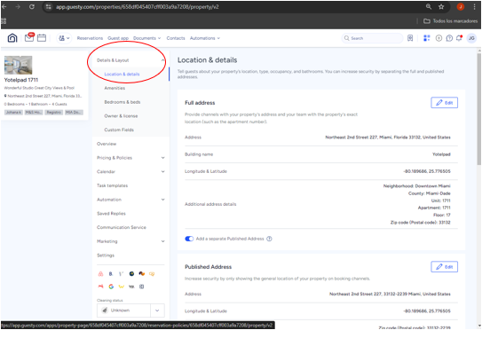Open the properties icon dropdown in header
482x338 pixels.
click(x=64, y=38)
